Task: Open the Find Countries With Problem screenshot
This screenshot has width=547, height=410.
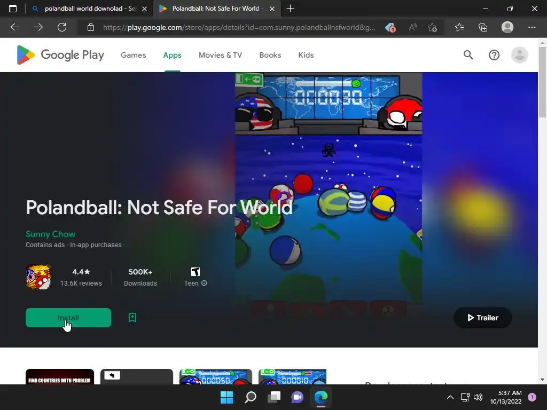Action: pyautogui.click(x=60, y=377)
